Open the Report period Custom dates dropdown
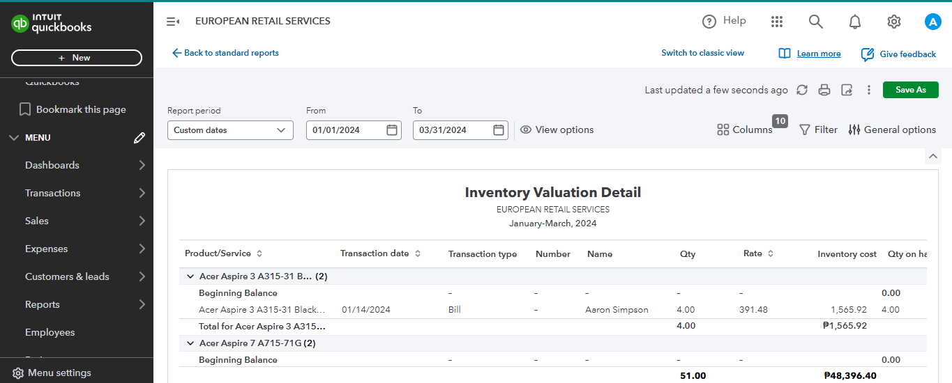This screenshot has height=383, width=952. point(230,130)
